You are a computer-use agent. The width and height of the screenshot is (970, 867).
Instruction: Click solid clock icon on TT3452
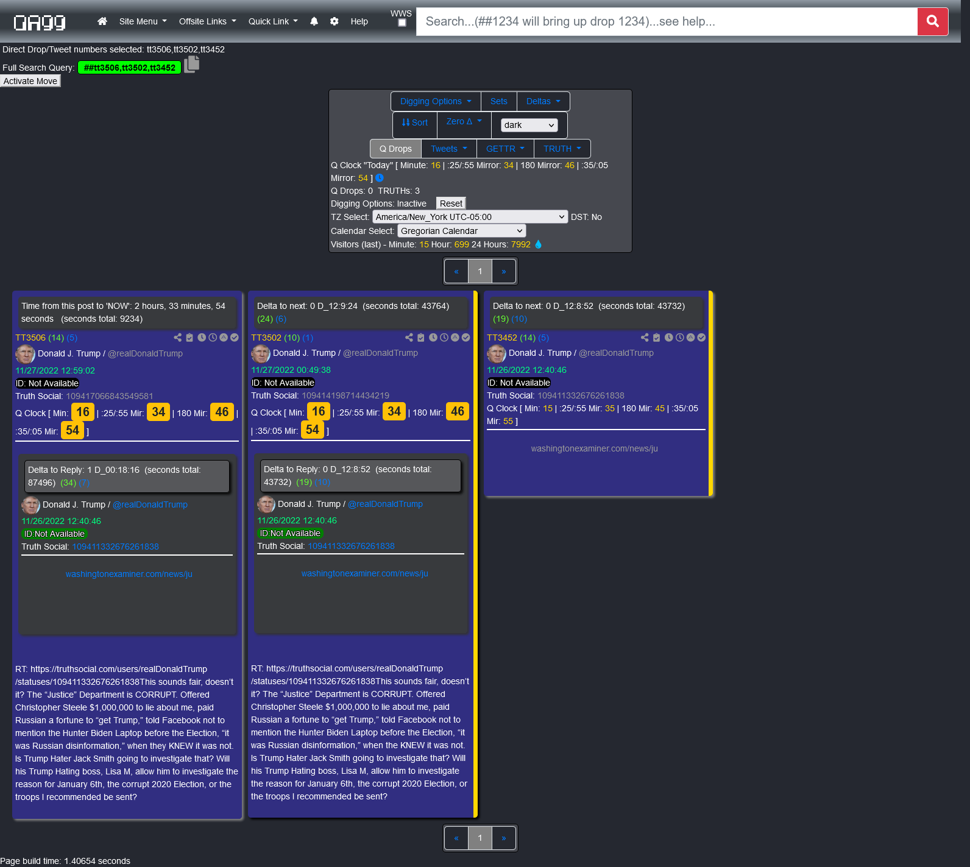tap(669, 338)
